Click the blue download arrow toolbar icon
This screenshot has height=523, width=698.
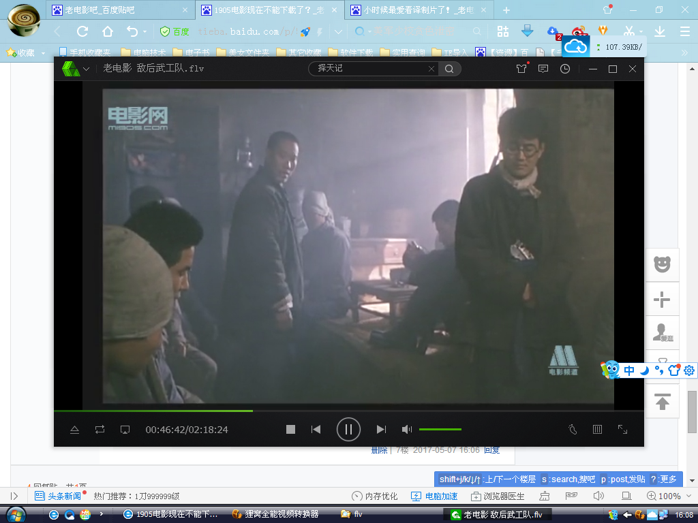point(528,31)
